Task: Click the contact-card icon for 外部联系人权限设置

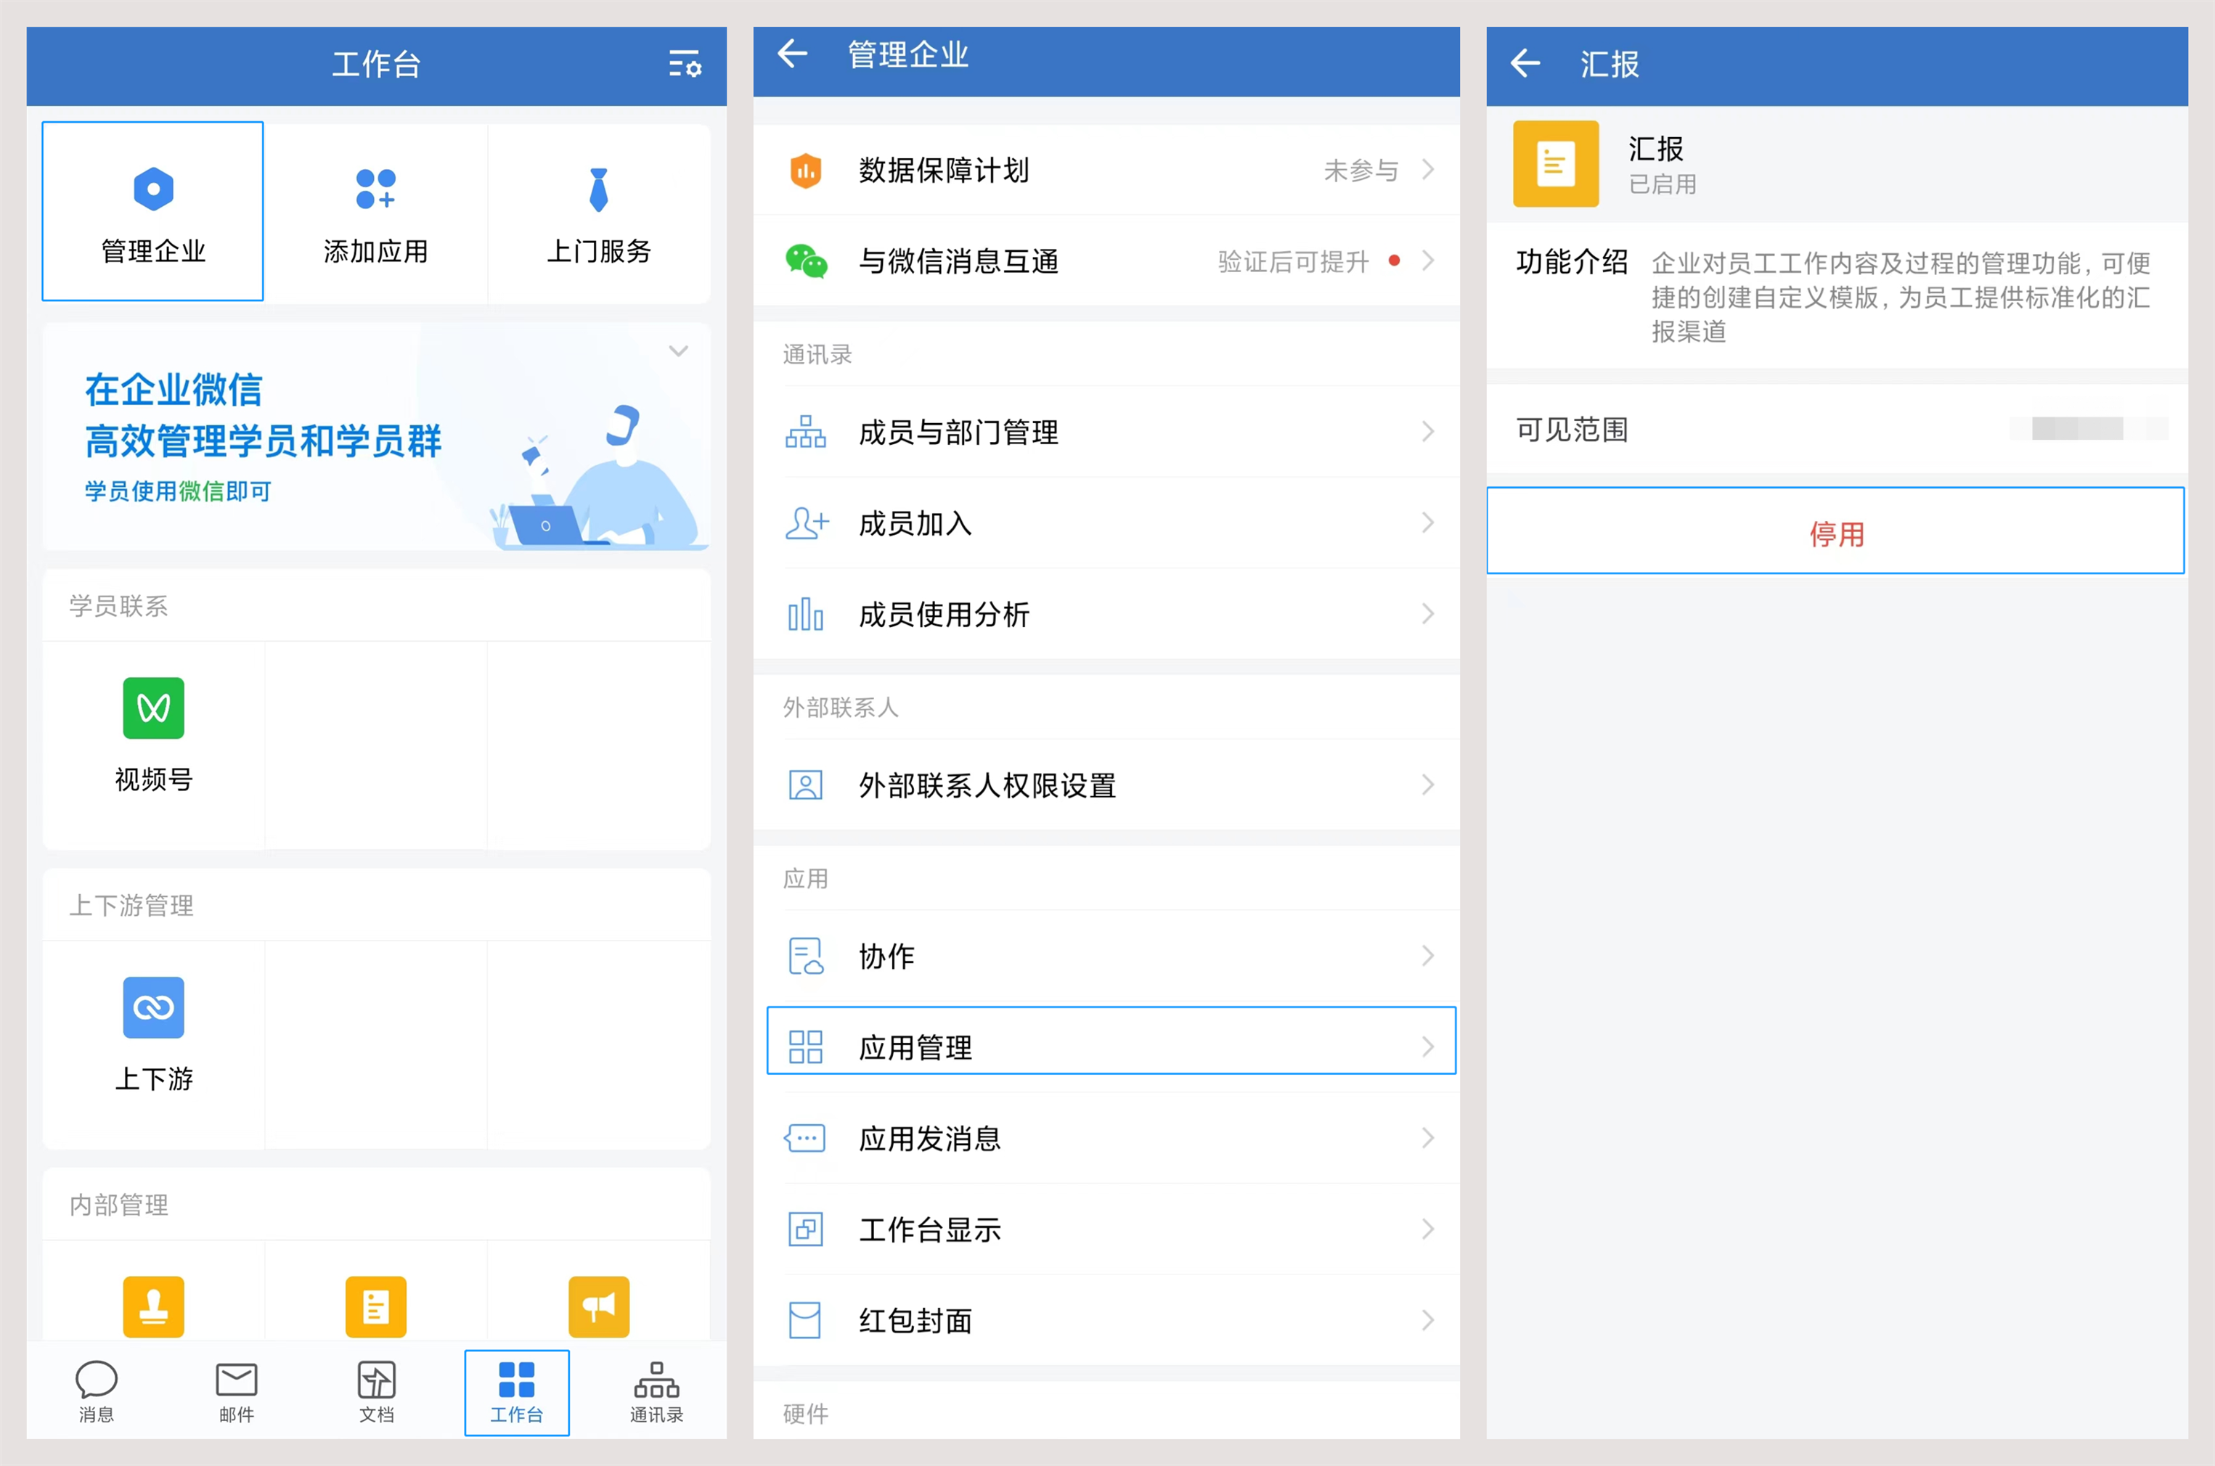Action: pos(805,785)
